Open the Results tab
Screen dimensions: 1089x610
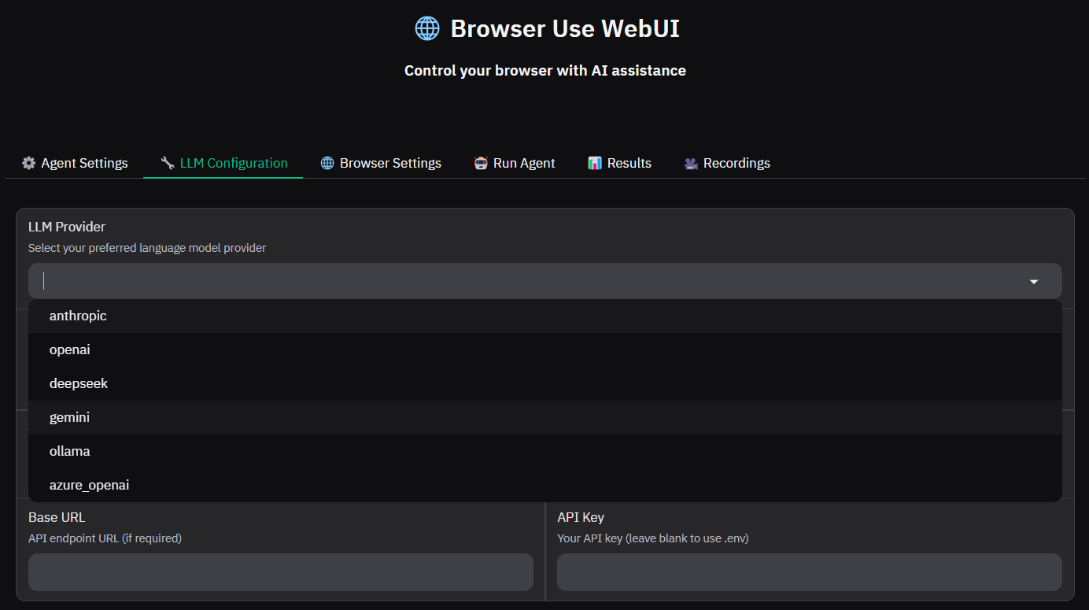(x=619, y=163)
